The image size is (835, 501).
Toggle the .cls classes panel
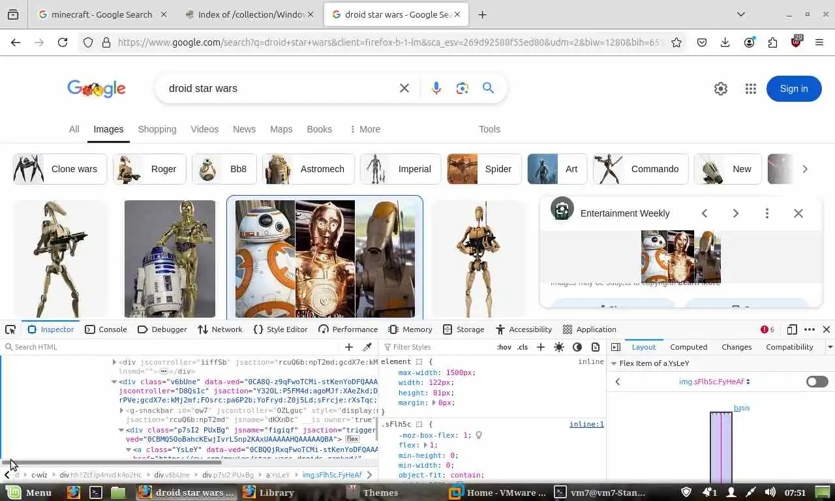[x=523, y=347]
